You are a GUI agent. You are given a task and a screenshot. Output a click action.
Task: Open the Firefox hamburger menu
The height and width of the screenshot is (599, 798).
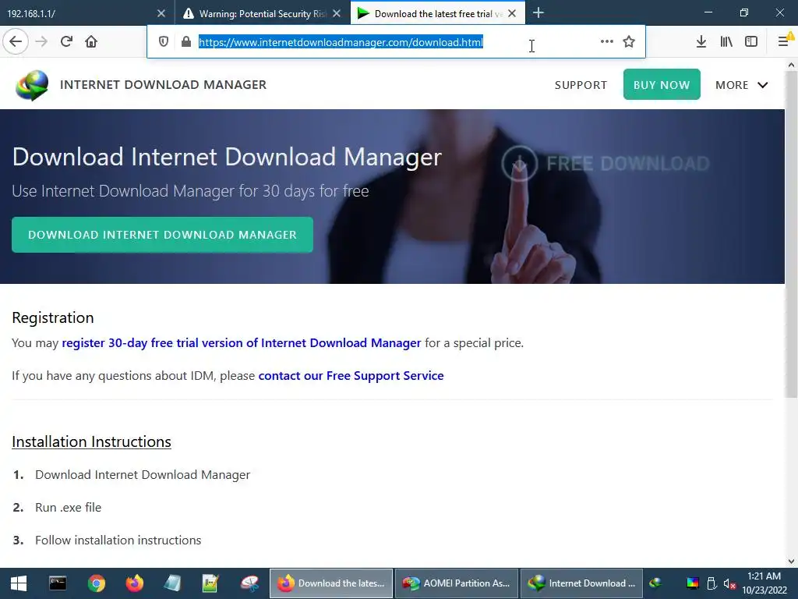click(x=784, y=42)
